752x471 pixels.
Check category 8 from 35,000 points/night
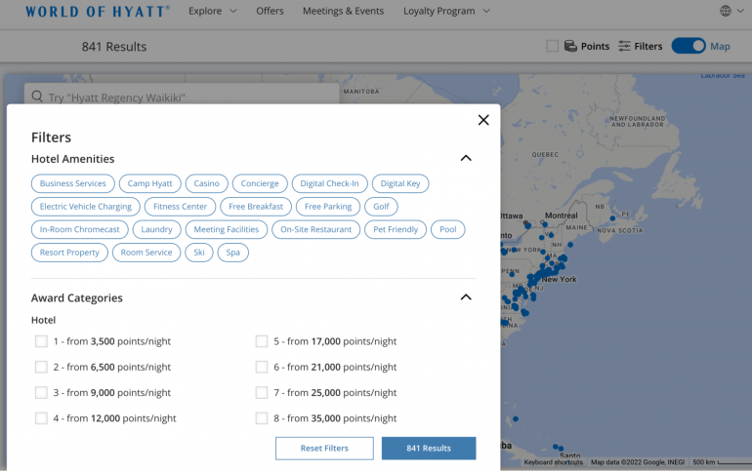262,418
